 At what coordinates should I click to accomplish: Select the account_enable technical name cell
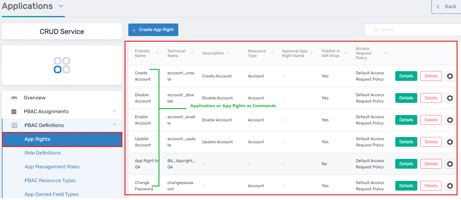pyautogui.click(x=181, y=120)
